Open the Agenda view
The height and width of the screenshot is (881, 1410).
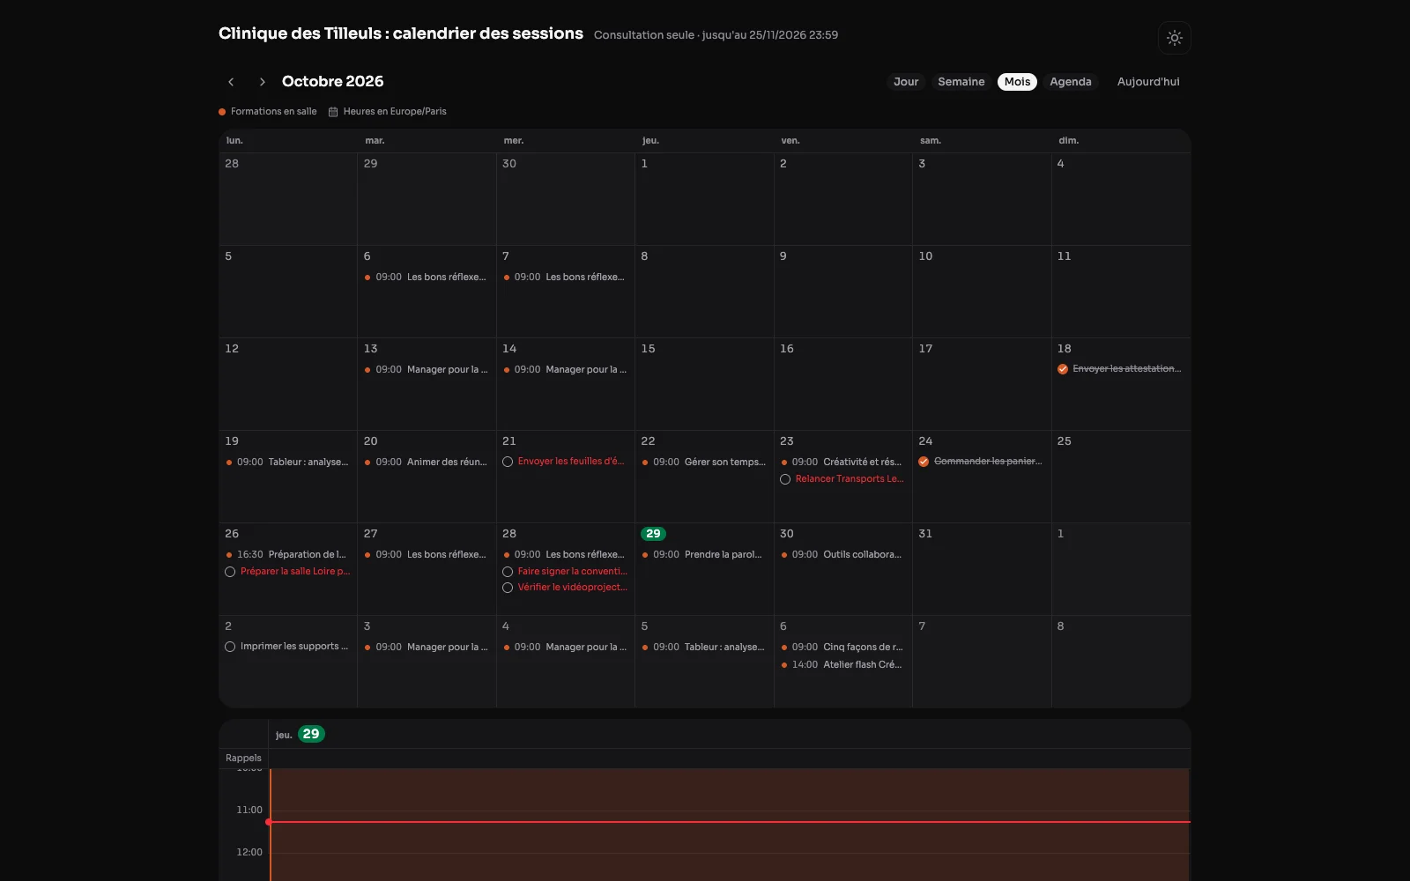(1070, 82)
